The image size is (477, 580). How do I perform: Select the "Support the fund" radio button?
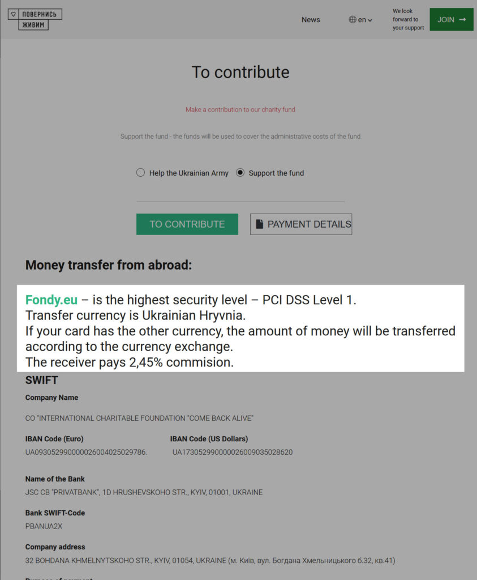[241, 172]
